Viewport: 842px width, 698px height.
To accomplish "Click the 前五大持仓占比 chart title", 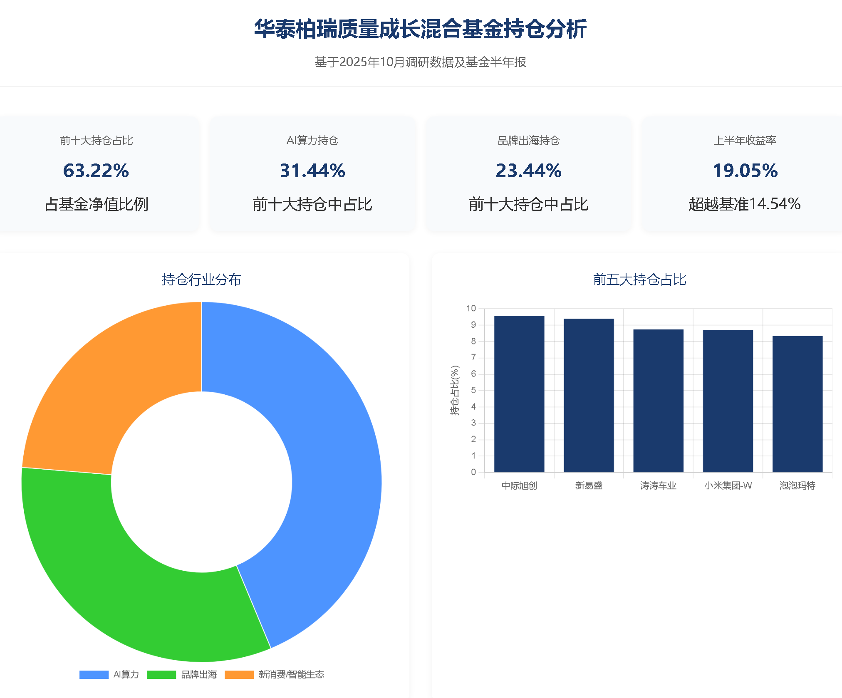I will (639, 280).
